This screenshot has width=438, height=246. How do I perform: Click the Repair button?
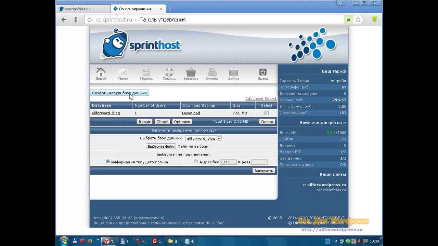(144, 122)
